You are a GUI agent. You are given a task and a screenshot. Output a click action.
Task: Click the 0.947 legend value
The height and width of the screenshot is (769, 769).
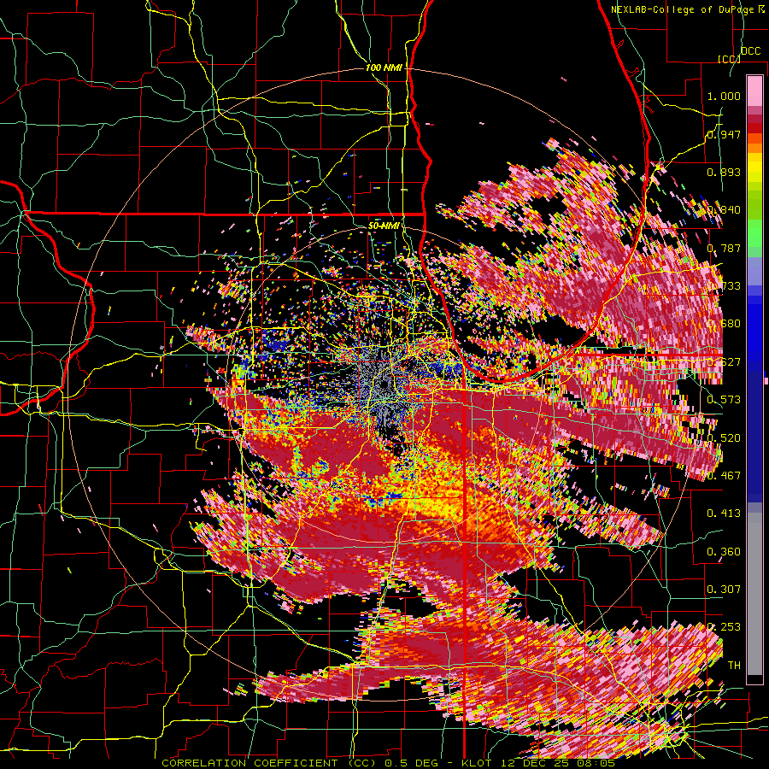point(724,134)
